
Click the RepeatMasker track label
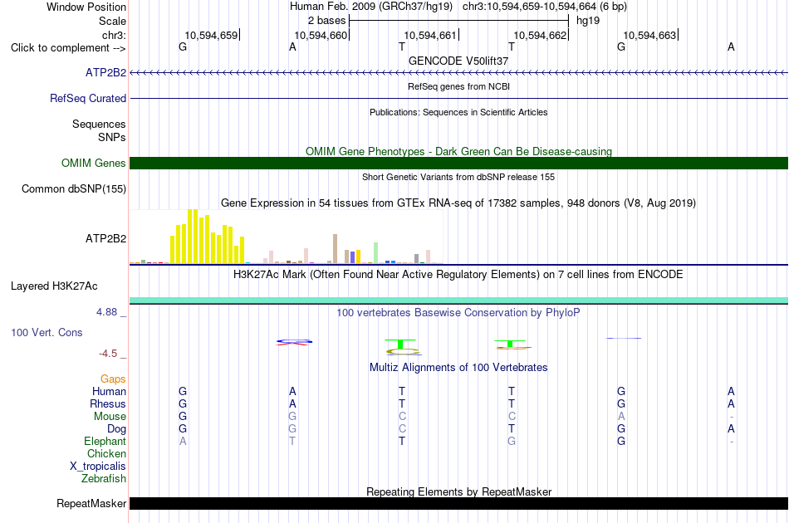(x=91, y=503)
